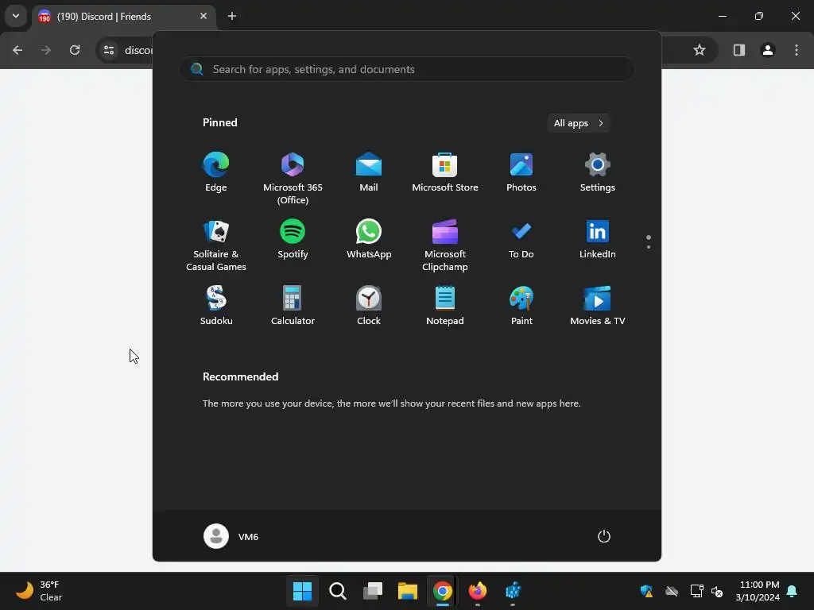Open the VM6 user account menu
Image resolution: width=814 pixels, height=610 pixels.
pos(231,536)
